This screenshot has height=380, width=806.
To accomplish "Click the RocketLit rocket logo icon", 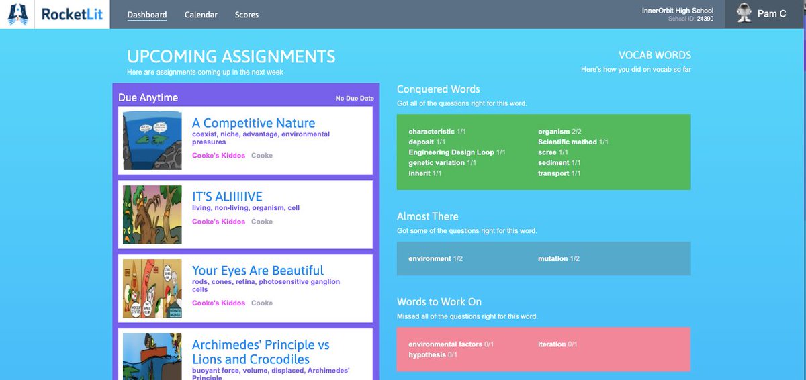I will [x=18, y=14].
